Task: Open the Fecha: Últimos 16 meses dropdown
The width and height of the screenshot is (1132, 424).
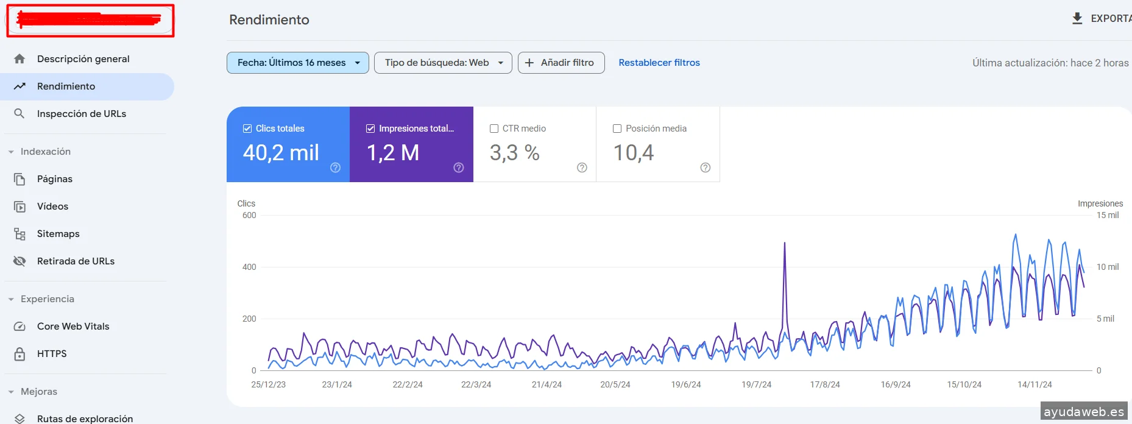Action: click(x=297, y=63)
